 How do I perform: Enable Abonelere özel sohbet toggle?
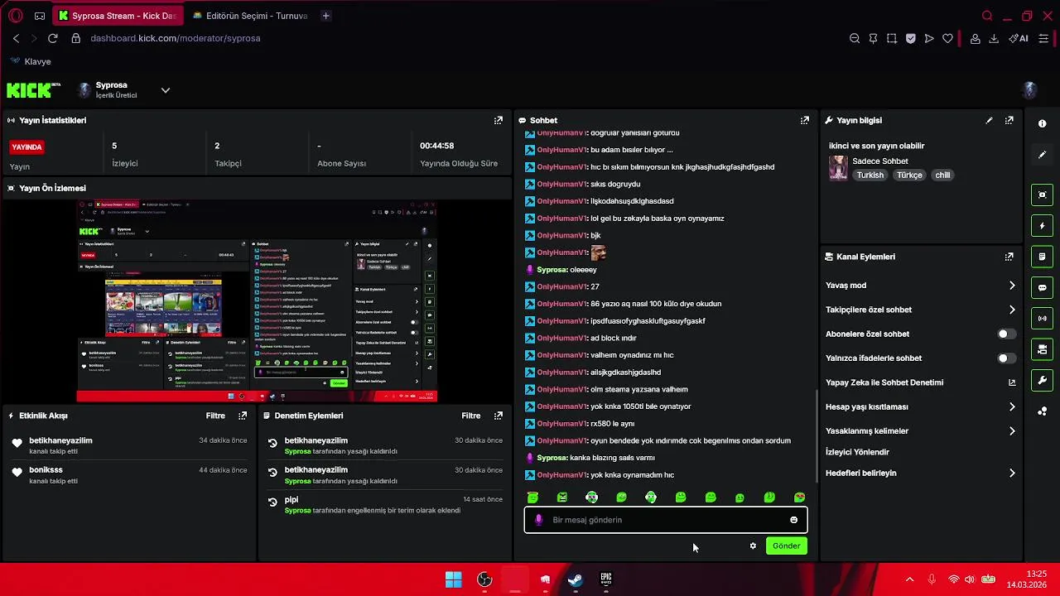click(x=1006, y=334)
